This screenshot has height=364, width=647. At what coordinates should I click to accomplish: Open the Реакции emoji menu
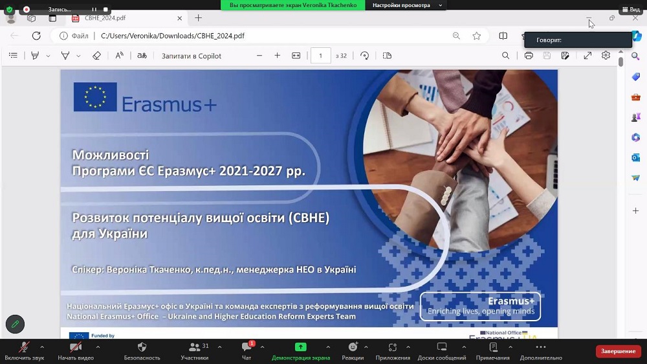click(353, 350)
